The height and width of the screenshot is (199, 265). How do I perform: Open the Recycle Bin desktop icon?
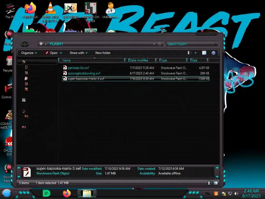click(8, 64)
